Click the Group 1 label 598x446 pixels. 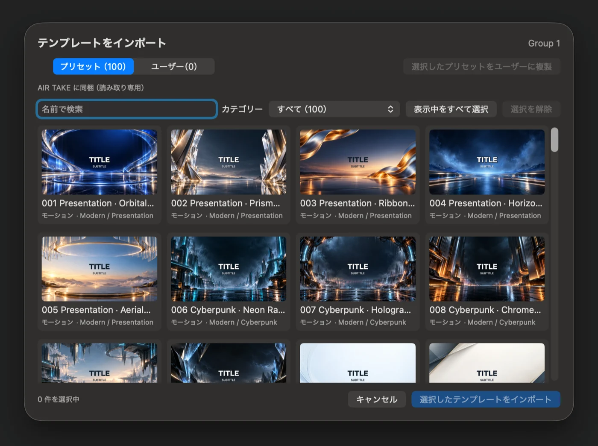(544, 43)
